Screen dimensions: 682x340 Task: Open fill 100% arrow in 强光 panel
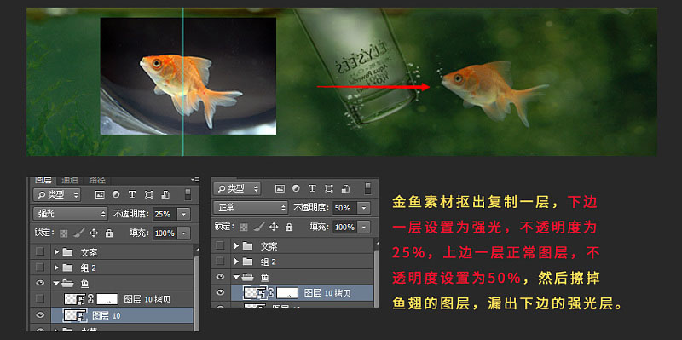coord(184,233)
